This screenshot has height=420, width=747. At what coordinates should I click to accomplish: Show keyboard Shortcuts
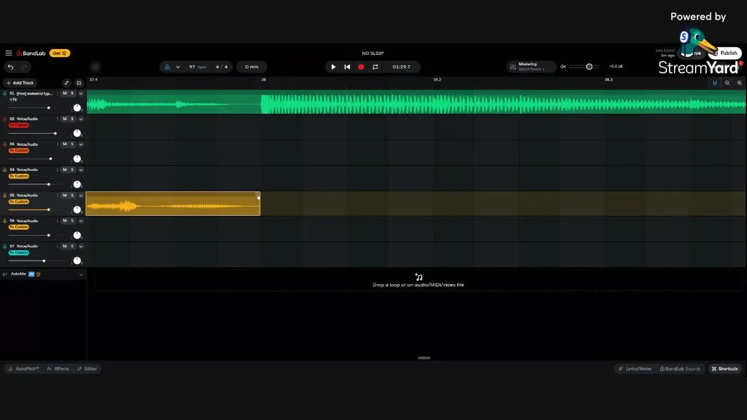[725, 369]
